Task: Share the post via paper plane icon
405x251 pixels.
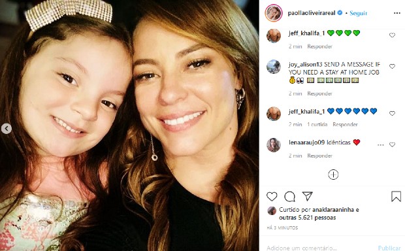Action: pos(308,197)
